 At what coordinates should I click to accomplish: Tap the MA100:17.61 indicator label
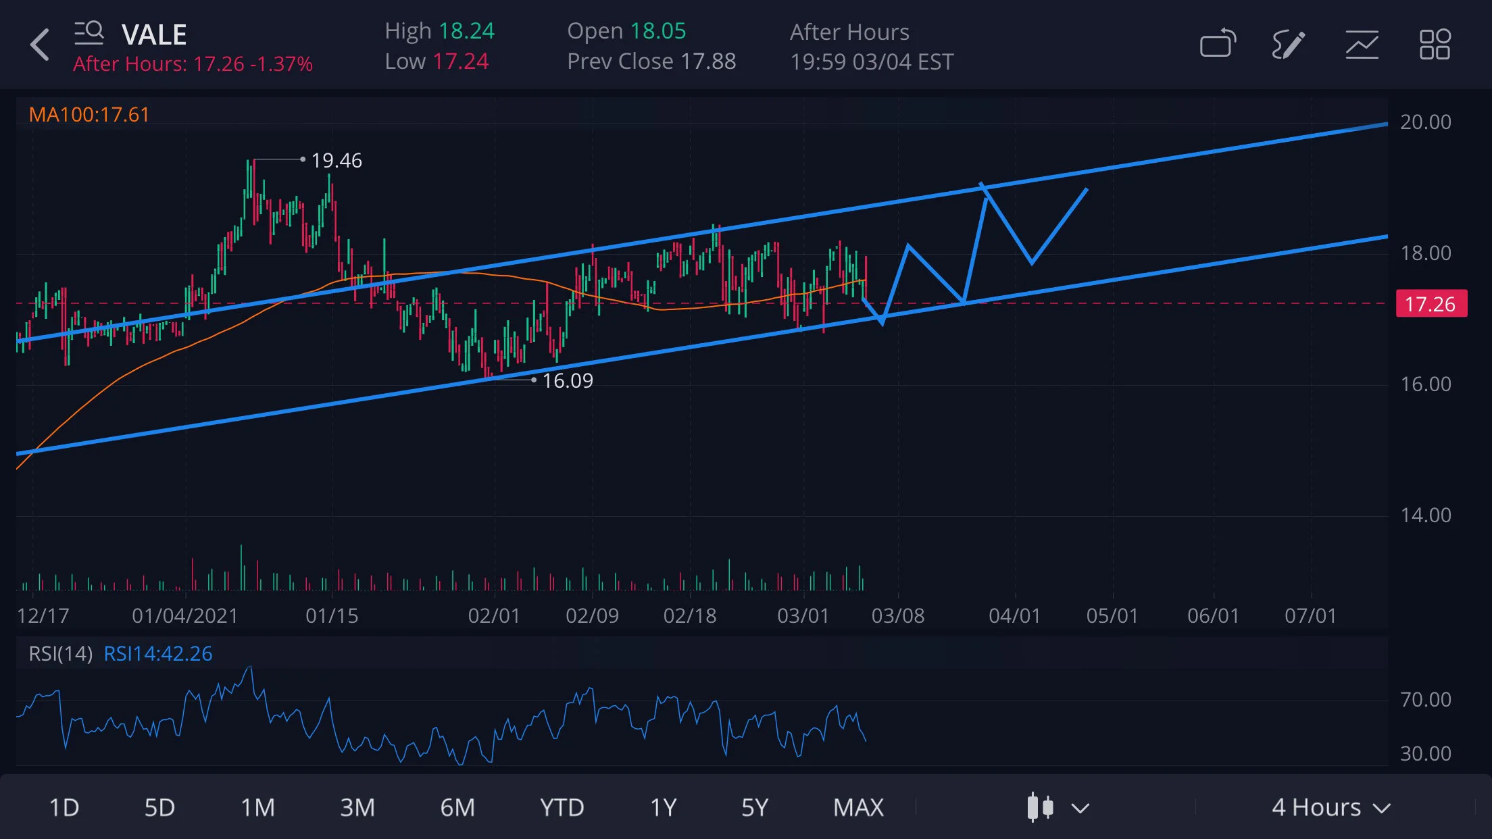tap(89, 114)
